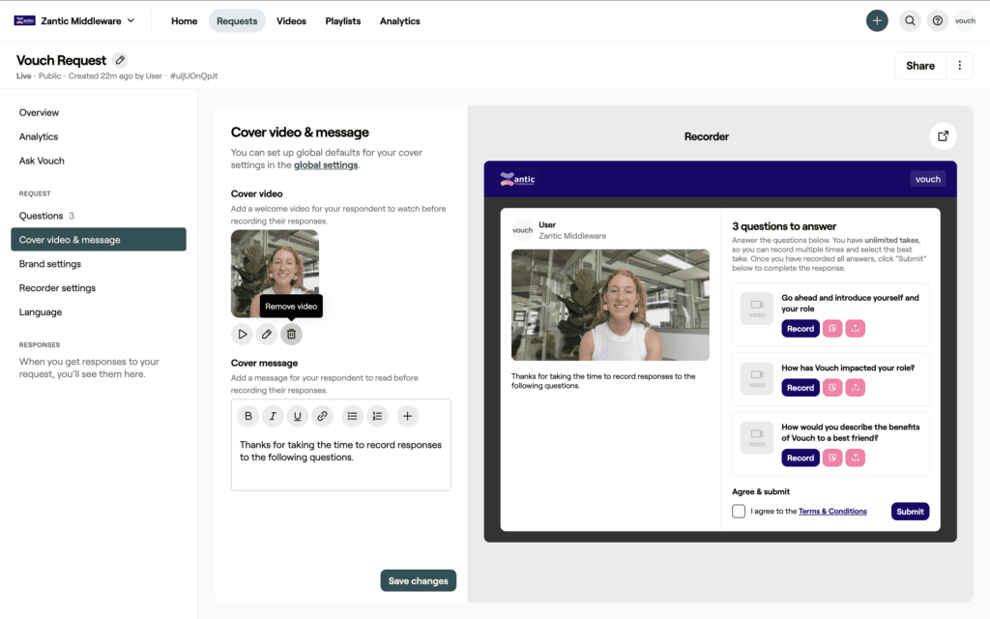
Task: Toggle italic formatting in cover message
Action: coord(273,416)
